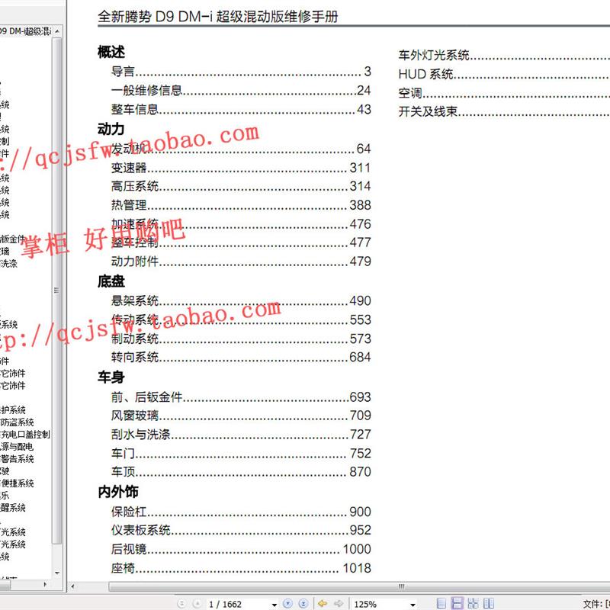The height and width of the screenshot is (610, 610).
Task: Open TOC entry 后视镜
Action: point(241,549)
